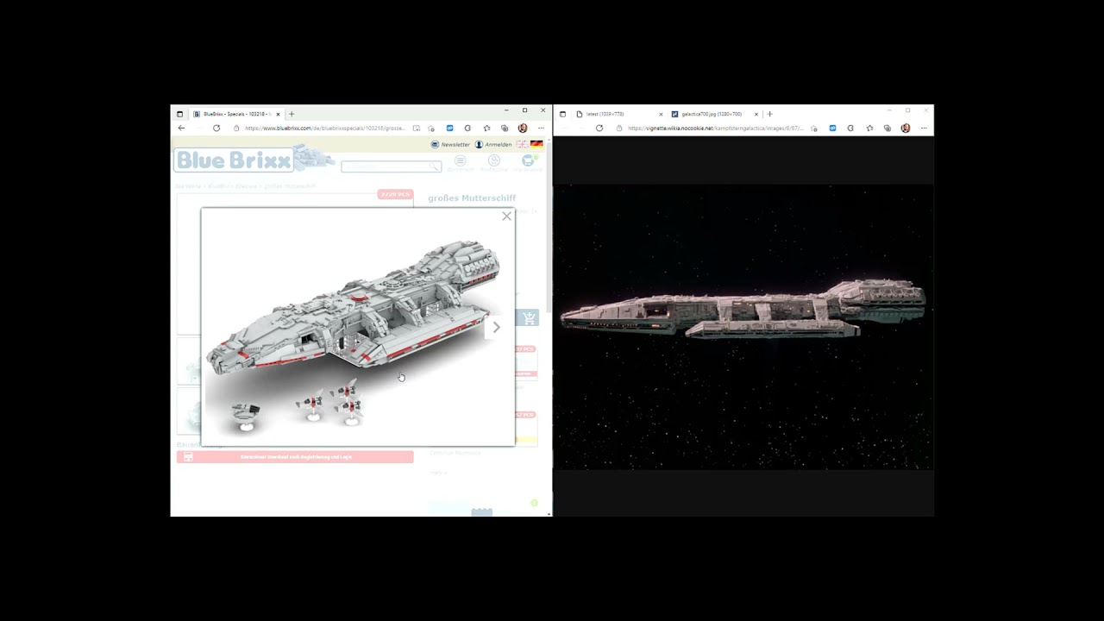Open collections in right browser window

click(x=888, y=128)
